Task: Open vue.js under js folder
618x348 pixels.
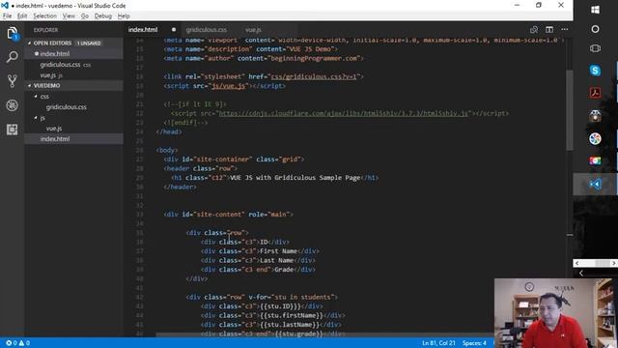Action: [54, 129]
